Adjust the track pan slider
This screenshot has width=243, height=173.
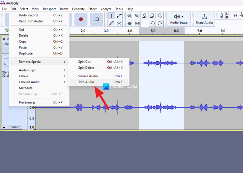point(6,65)
